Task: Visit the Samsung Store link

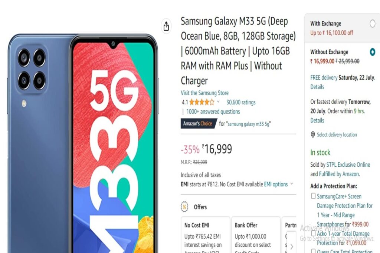Action: click(204, 93)
